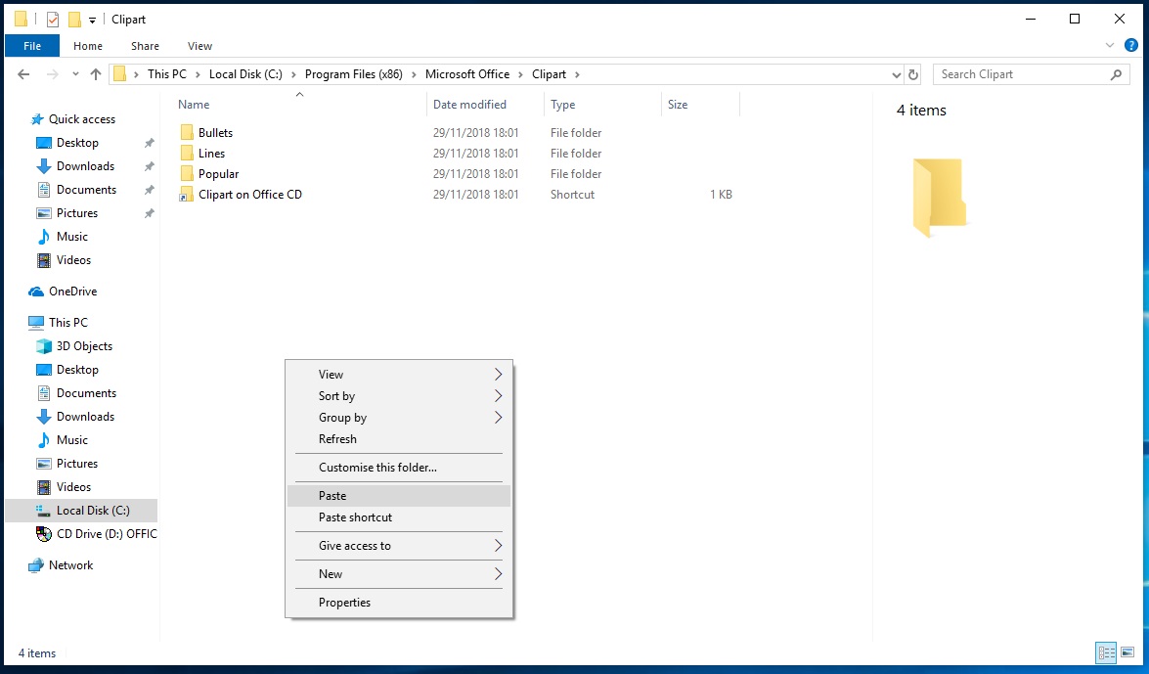
Task: Click the Network icon in navigation pane
Action: (36, 565)
